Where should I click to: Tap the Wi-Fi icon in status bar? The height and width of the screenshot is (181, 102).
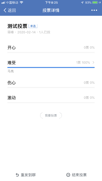21,3
